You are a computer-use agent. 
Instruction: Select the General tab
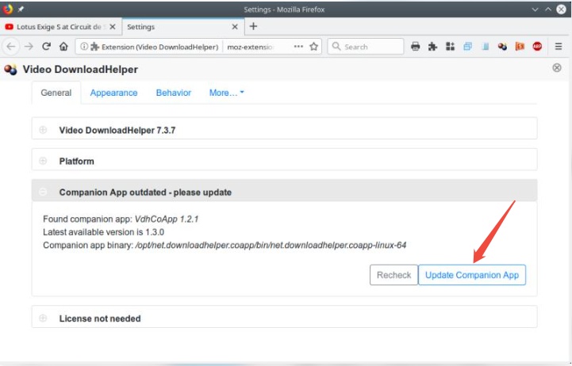[56, 93]
